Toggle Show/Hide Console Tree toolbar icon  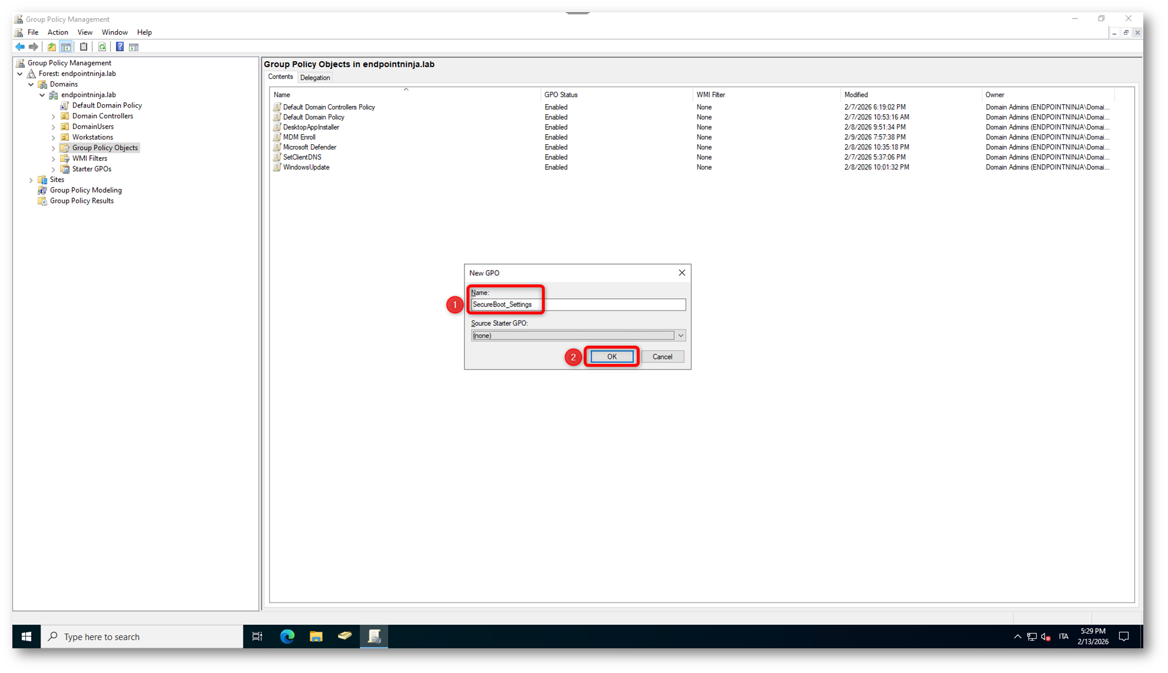click(x=66, y=46)
